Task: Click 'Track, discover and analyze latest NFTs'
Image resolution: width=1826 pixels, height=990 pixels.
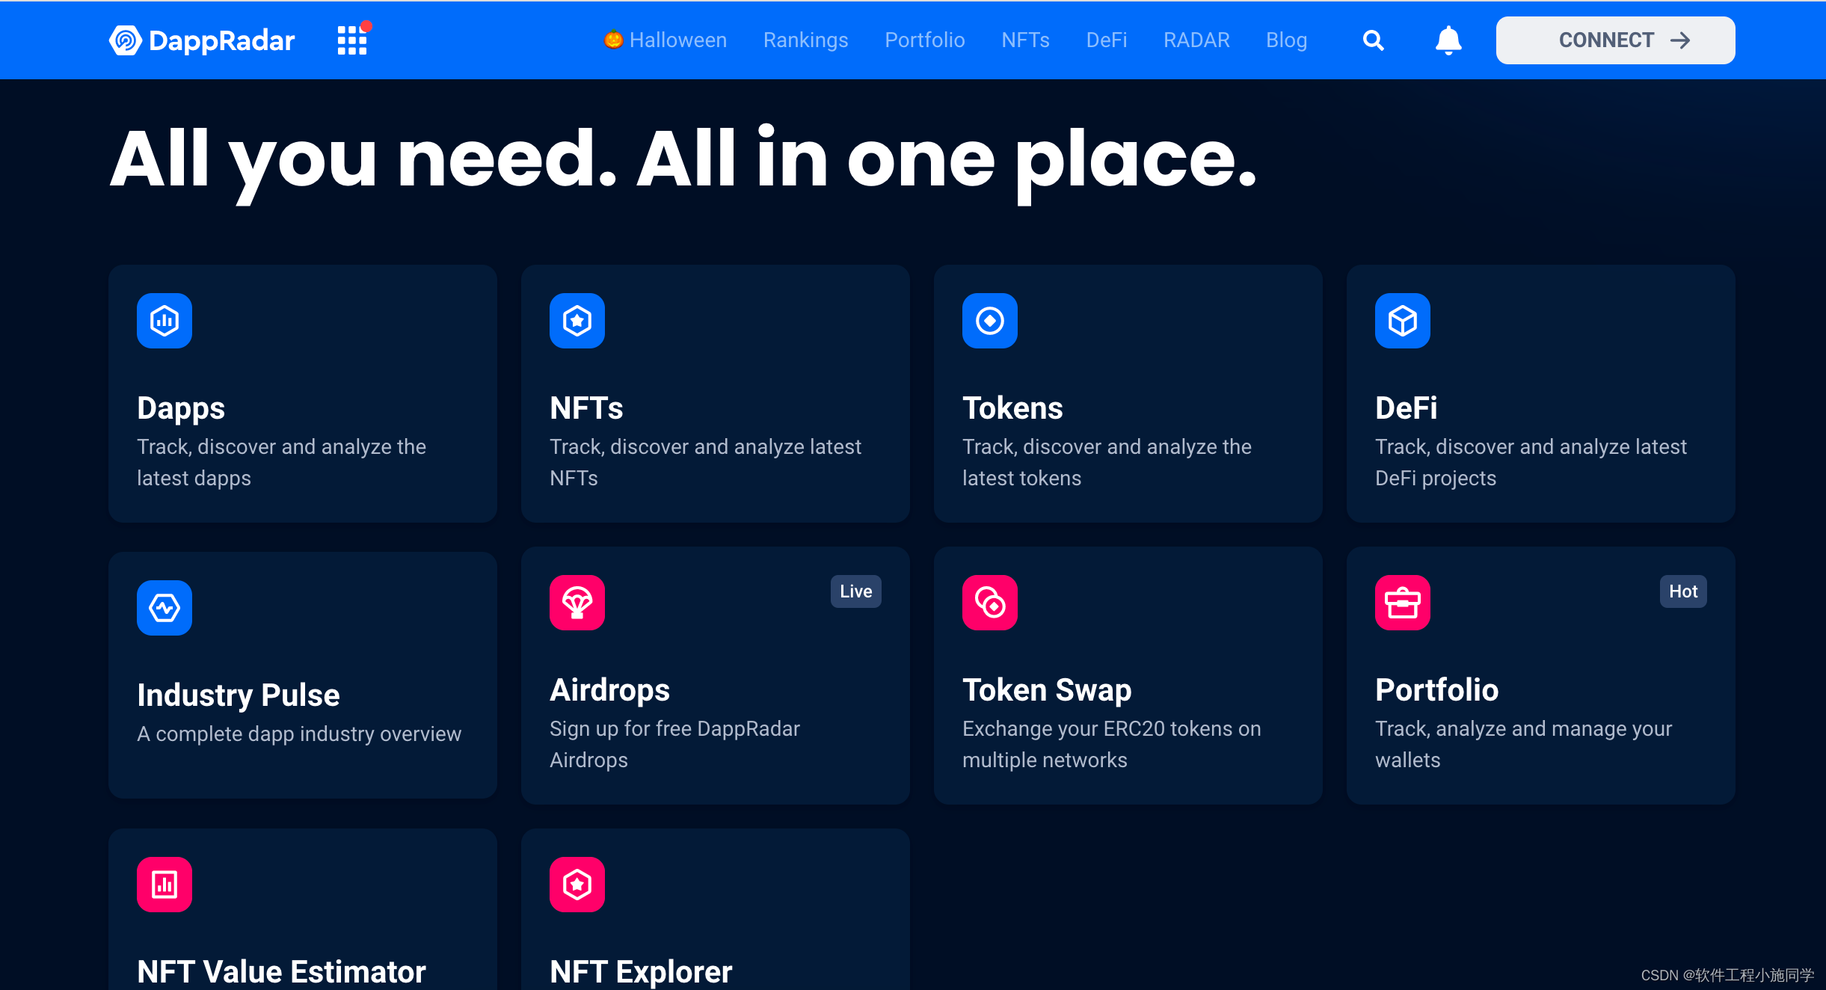Action: point(705,462)
